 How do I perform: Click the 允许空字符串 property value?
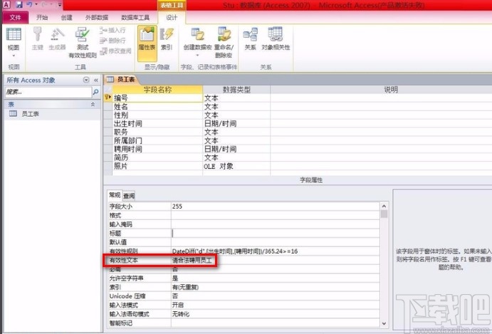click(275, 278)
